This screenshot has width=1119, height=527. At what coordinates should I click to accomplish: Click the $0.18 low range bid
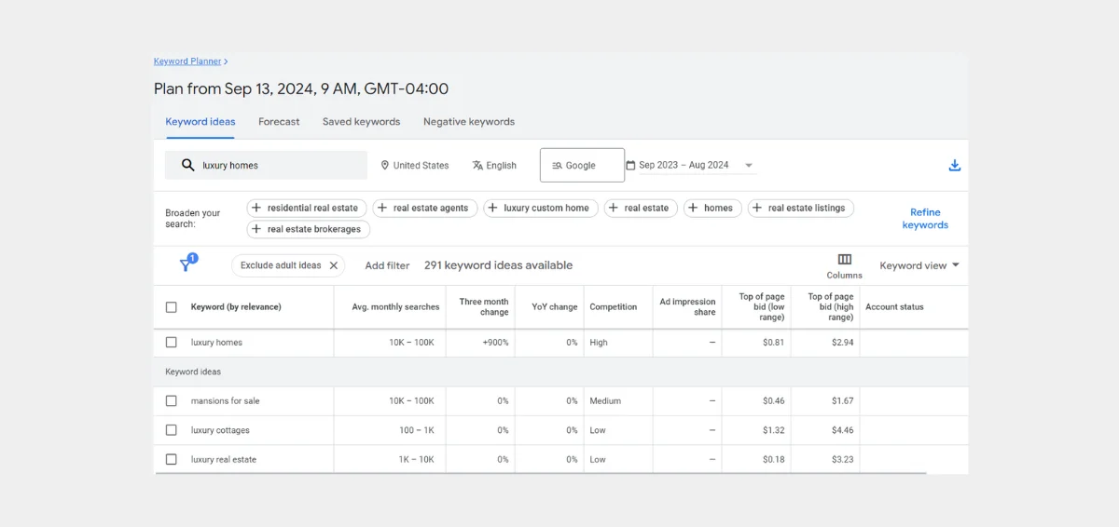(773, 460)
